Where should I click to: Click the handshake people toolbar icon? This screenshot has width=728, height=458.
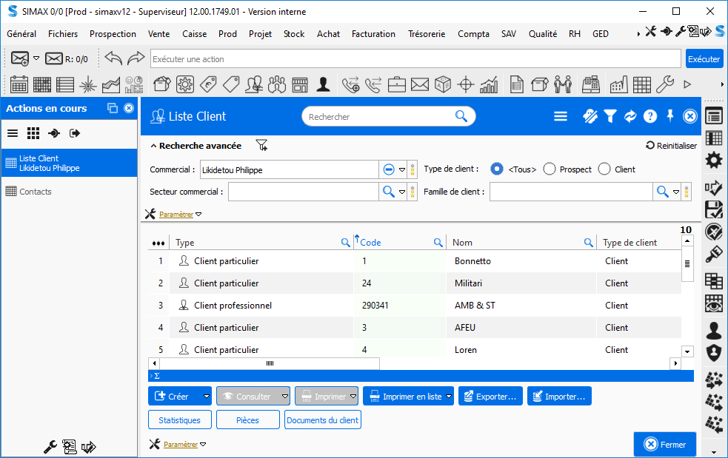[563, 84]
